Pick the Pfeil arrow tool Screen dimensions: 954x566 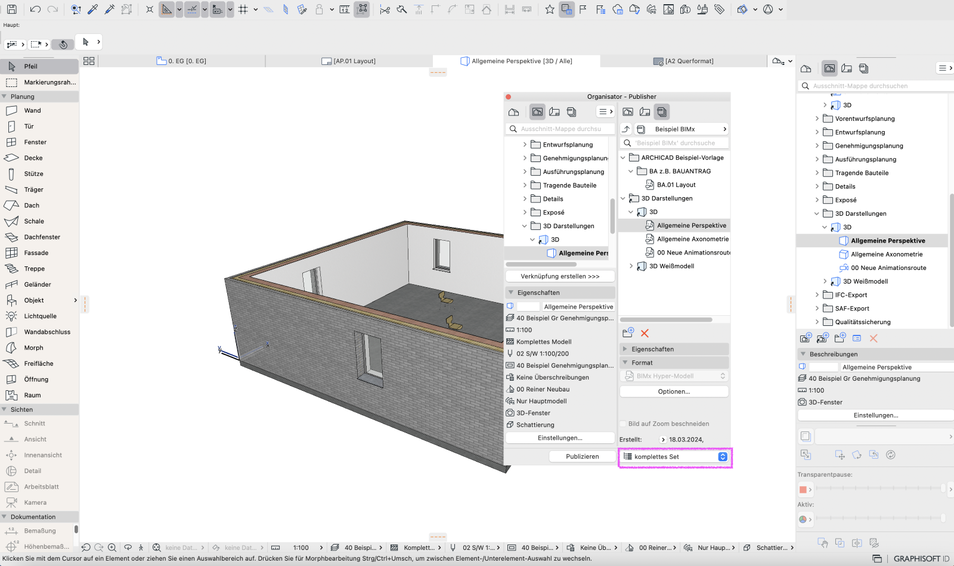39,66
